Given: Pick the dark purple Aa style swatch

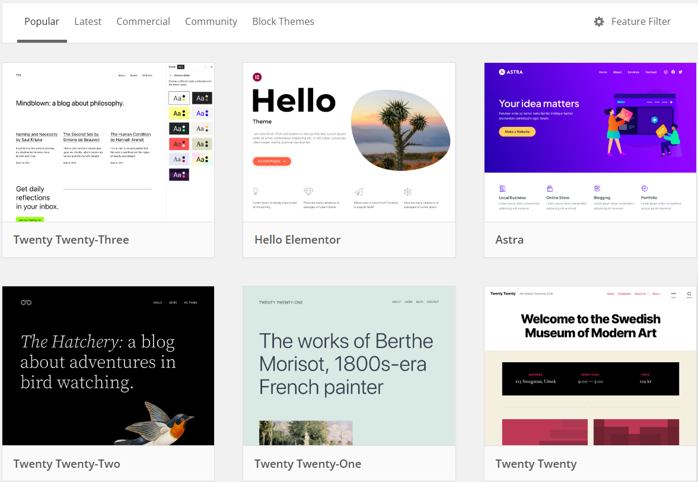Looking at the screenshot, I should pyautogui.click(x=179, y=174).
